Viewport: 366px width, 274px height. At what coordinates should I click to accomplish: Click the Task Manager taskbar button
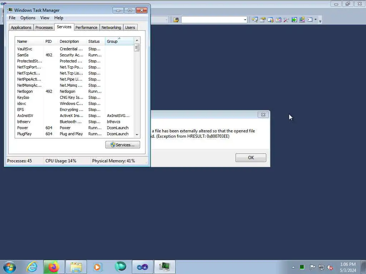[x=164, y=267]
